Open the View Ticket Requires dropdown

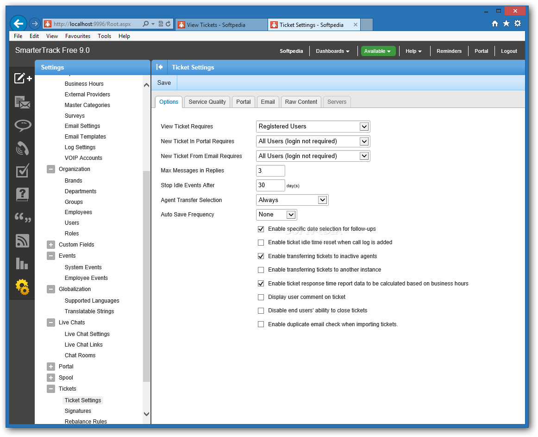pos(313,127)
